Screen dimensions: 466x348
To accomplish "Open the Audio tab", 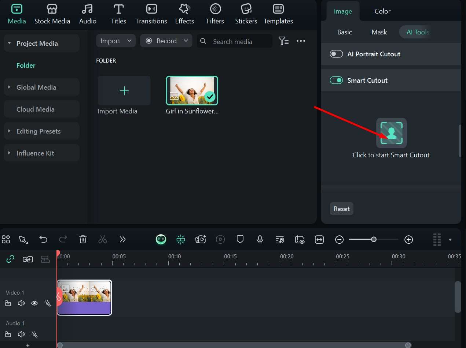I will [88, 14].
